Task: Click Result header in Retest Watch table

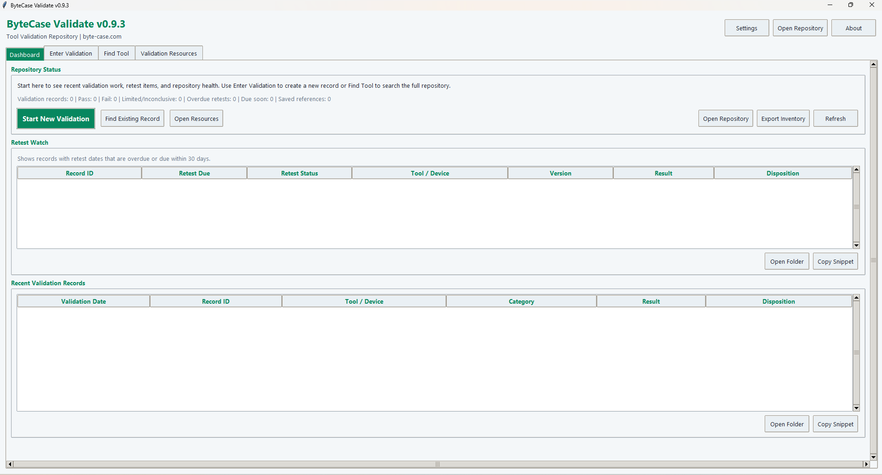Action: 663,173
